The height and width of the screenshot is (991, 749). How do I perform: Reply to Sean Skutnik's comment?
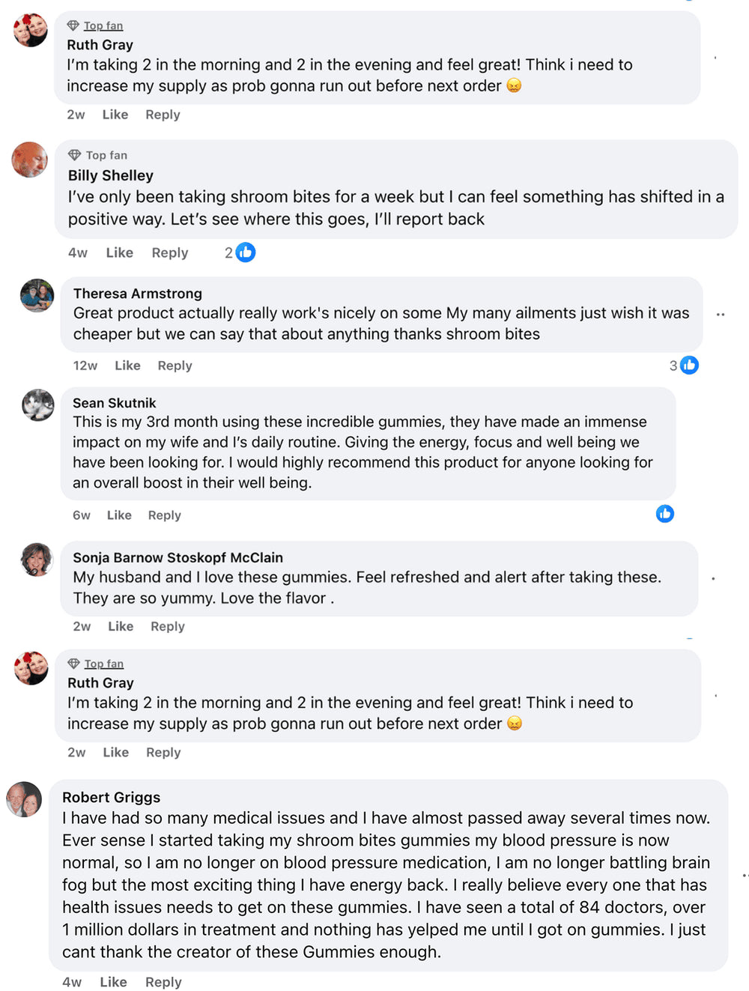click(x=164, y=515)
